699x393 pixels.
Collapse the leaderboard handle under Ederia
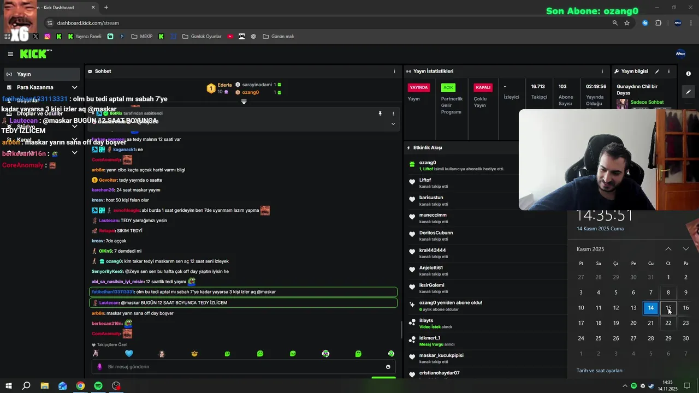click(244, 102)
